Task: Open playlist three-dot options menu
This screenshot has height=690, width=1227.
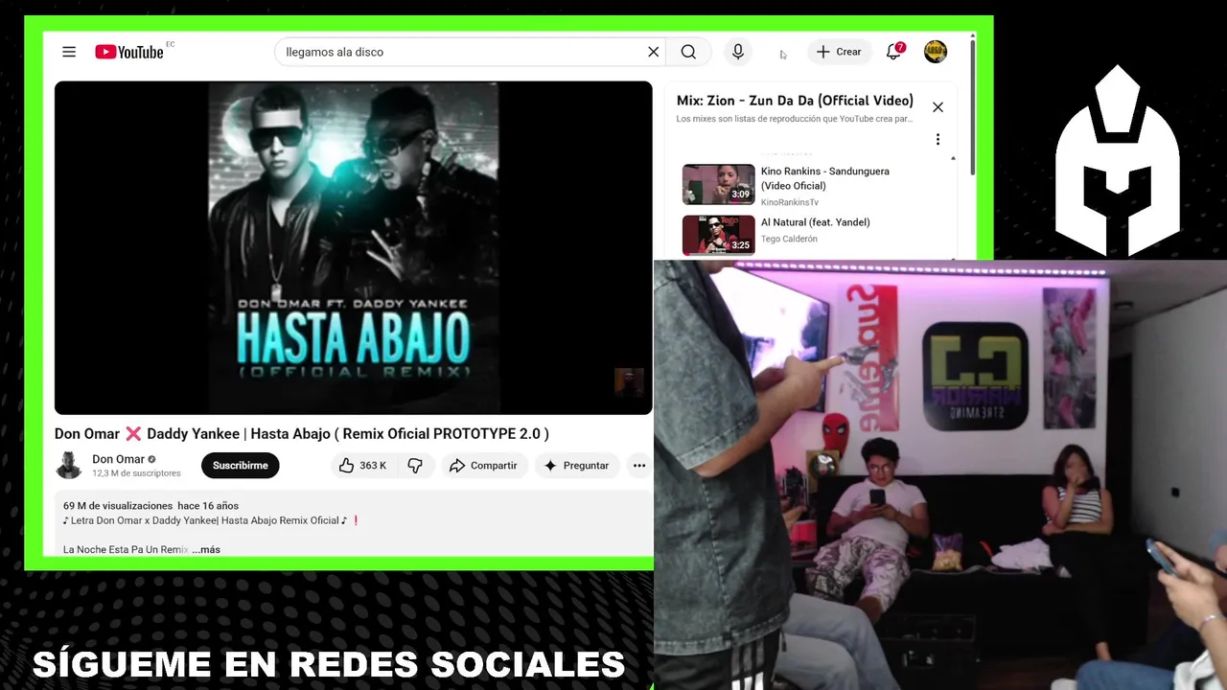Action: coord(938,139)
